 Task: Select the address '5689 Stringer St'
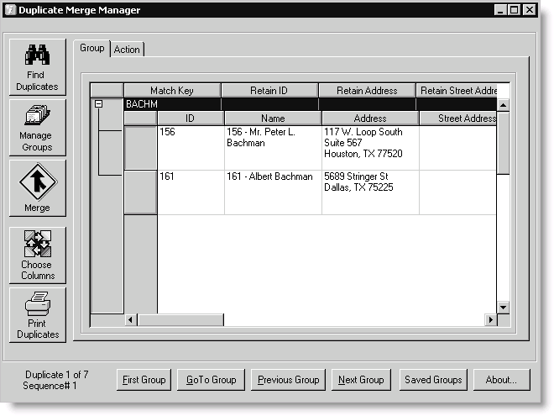tap(370, 192)
